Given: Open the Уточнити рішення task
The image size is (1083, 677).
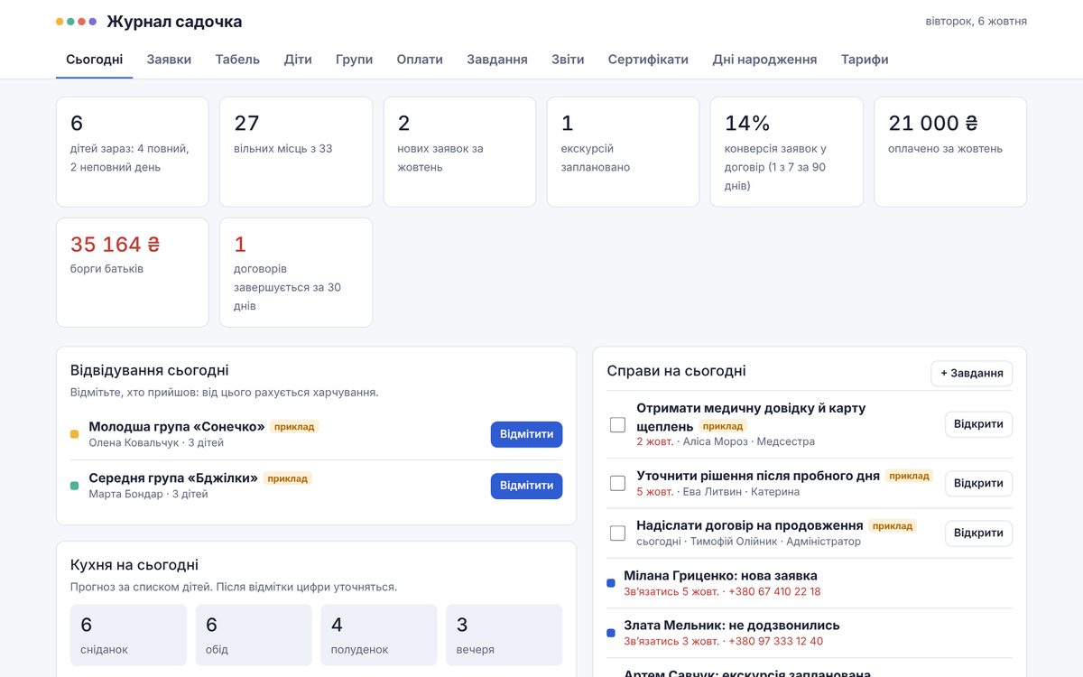Looking at the screenshot, I should (x=978, y=483).
